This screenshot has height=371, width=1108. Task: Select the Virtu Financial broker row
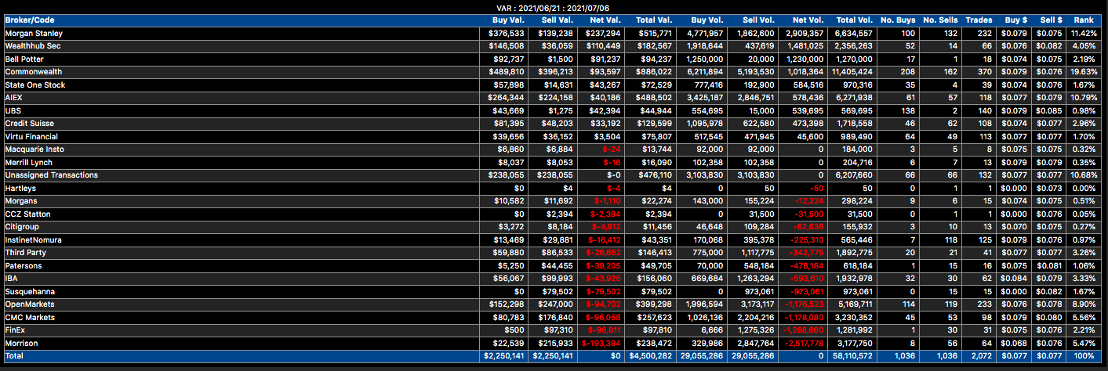pos(554,137)
